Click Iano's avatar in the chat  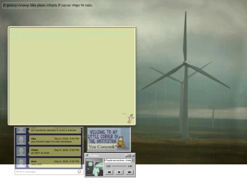(21, 163)
